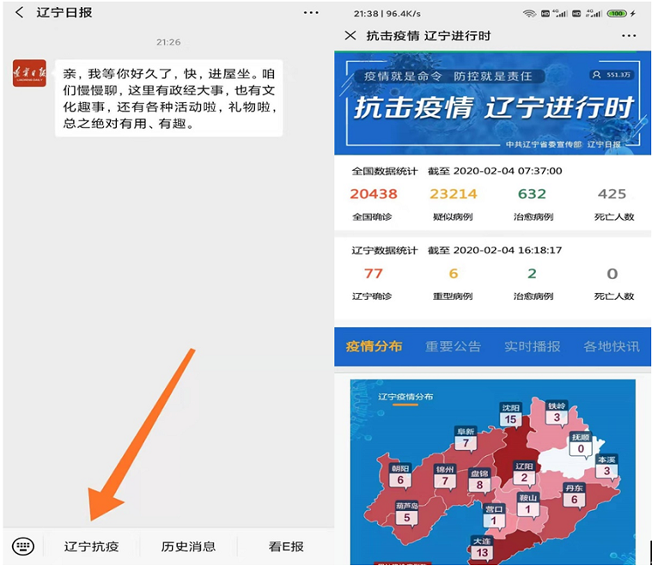Screen dimensions: 652x572
Task: Open the 辽宁抗疫 bottom menu
Action: click(x=91, y=546)
